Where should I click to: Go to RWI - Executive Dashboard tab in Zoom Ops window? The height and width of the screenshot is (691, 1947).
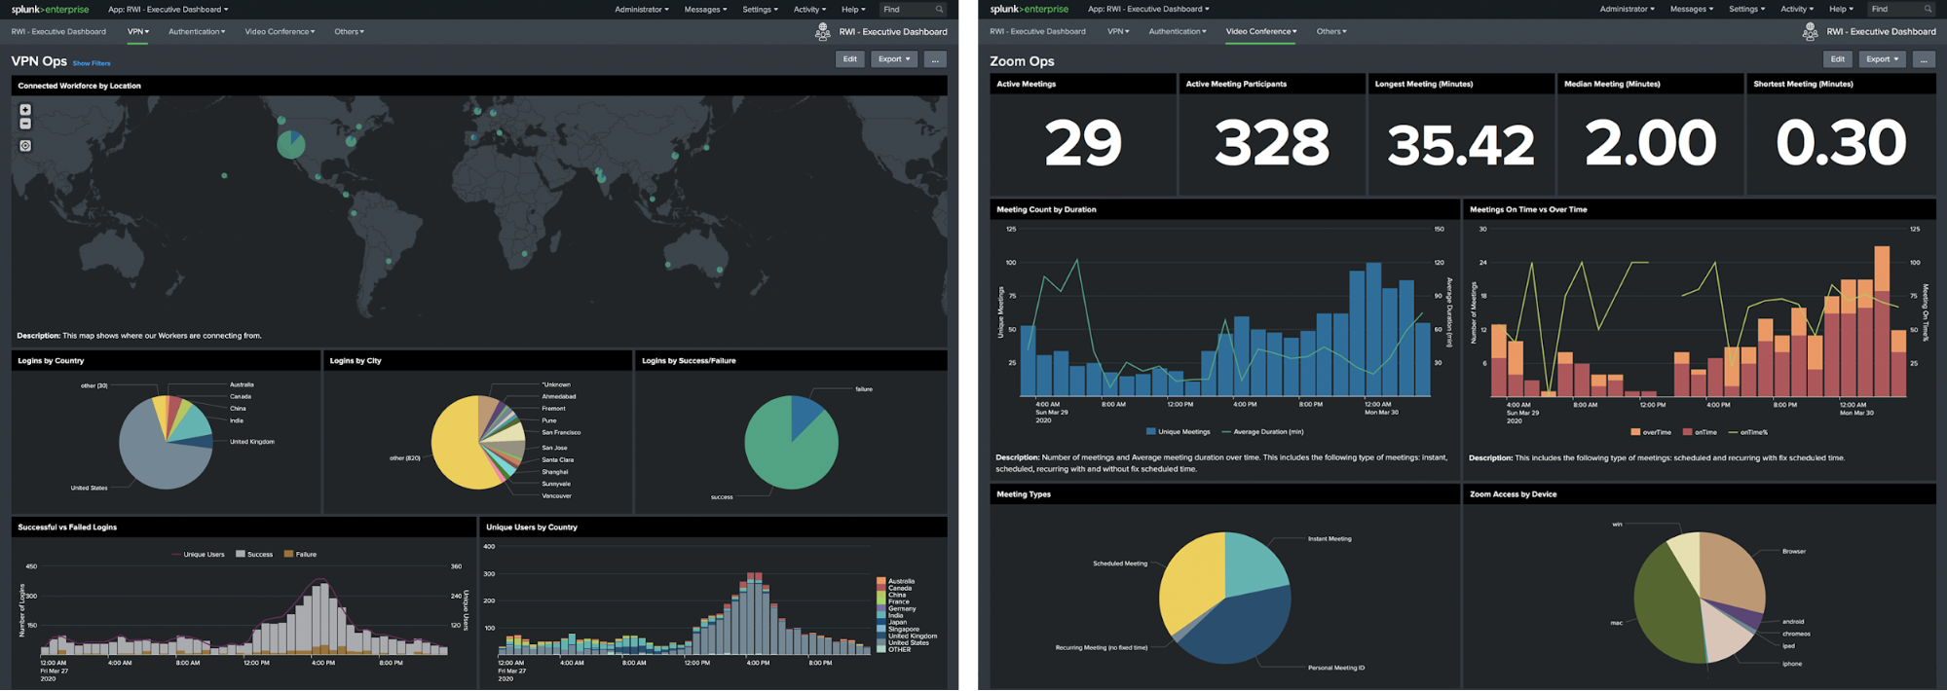coord(1037,31)
